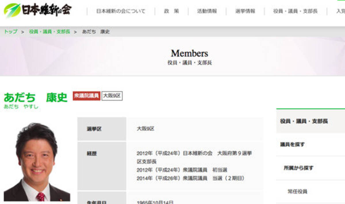Click the member's portrait photo
Screen dimensions: 345x204
coord(37,162)
